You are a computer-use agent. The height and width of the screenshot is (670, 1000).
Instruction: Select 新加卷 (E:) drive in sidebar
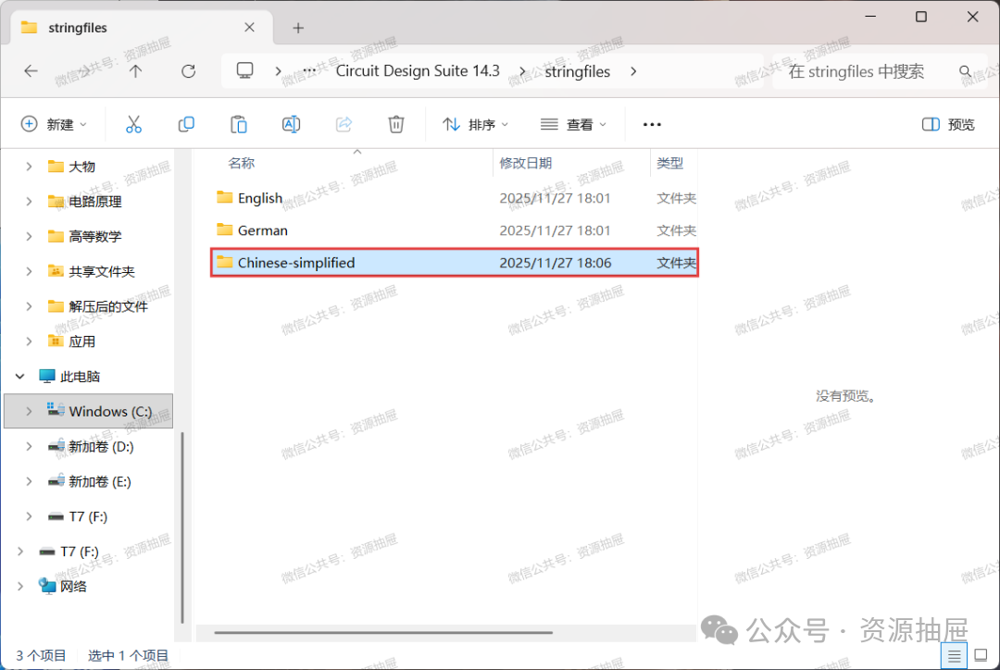(x=99, y=481)
